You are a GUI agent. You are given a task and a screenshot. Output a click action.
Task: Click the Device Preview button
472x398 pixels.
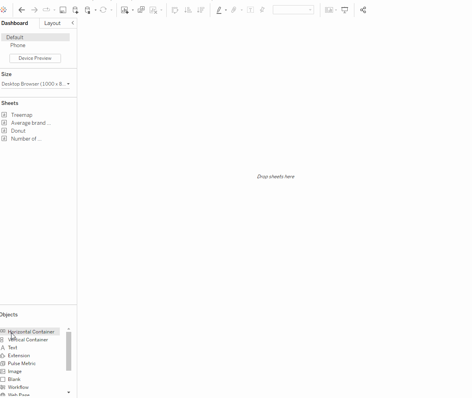tap(35, 58)
